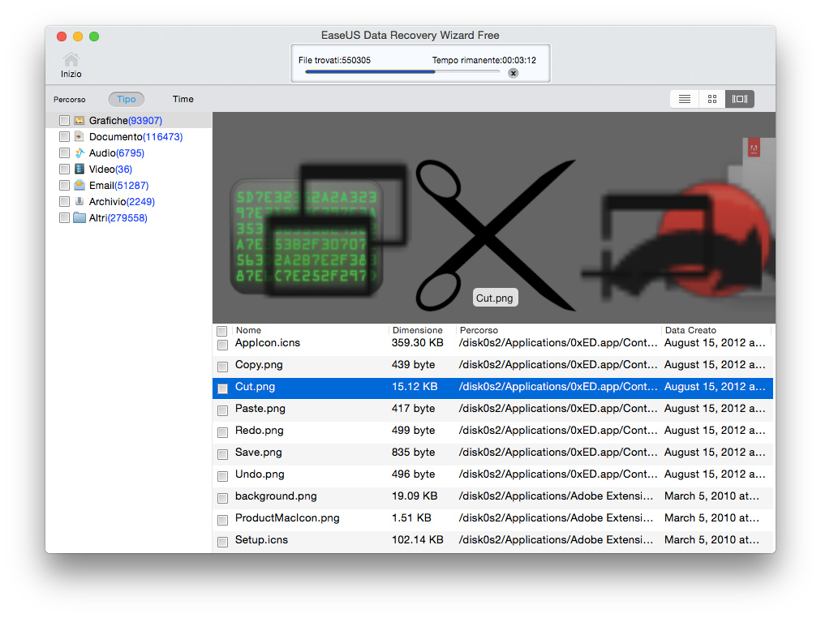
Task: Check the box for AppIcon.icns
Action: pyautogui.click(x=222, y=345)
